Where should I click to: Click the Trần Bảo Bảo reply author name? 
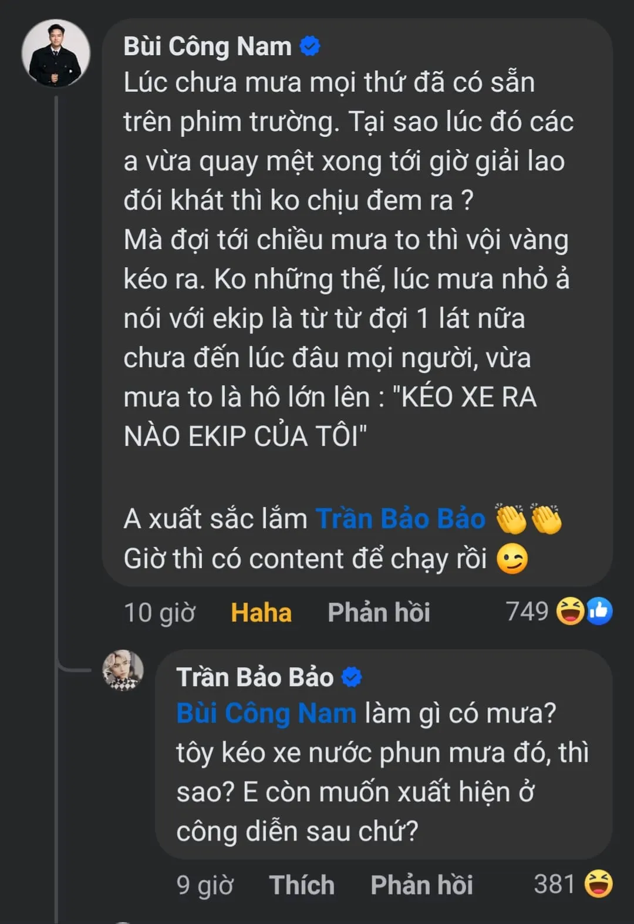point(255,677)
